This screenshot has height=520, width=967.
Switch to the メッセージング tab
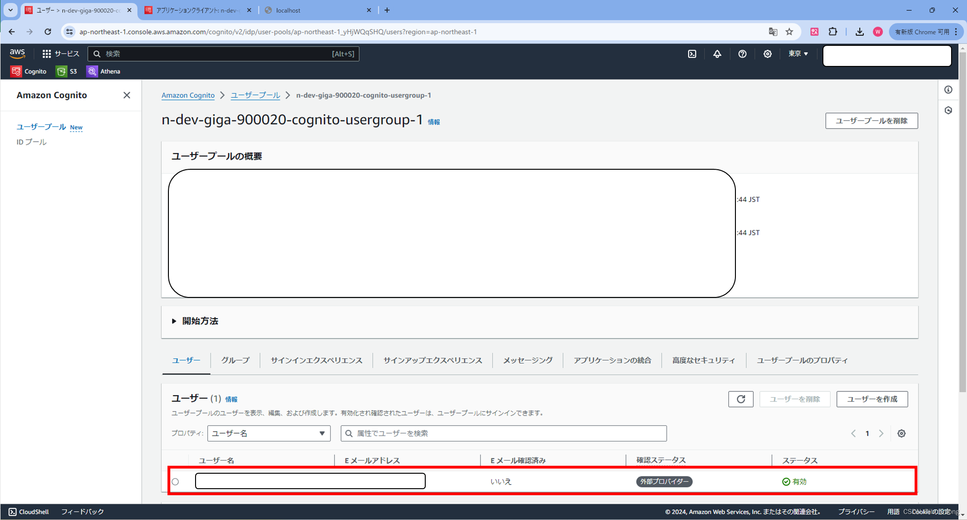click(528, 360)
